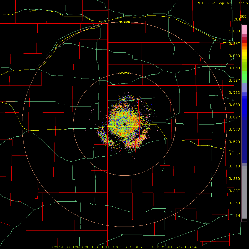This screenshot has width=249, height=249.
Task: Click the 0.253 scale value
Action: [x=234, y=203]
